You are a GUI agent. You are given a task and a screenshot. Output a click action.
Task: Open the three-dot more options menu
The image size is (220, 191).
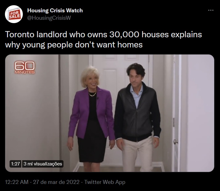[x=211, y=10]
